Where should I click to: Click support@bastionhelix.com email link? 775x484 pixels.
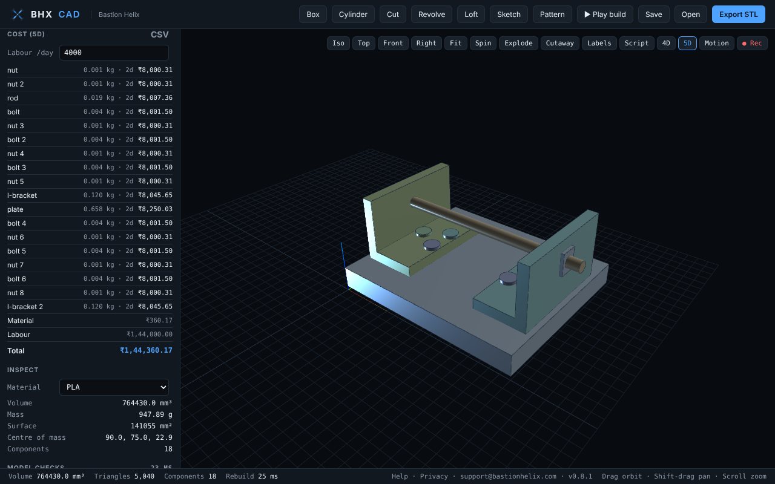(x=508, y=476)
